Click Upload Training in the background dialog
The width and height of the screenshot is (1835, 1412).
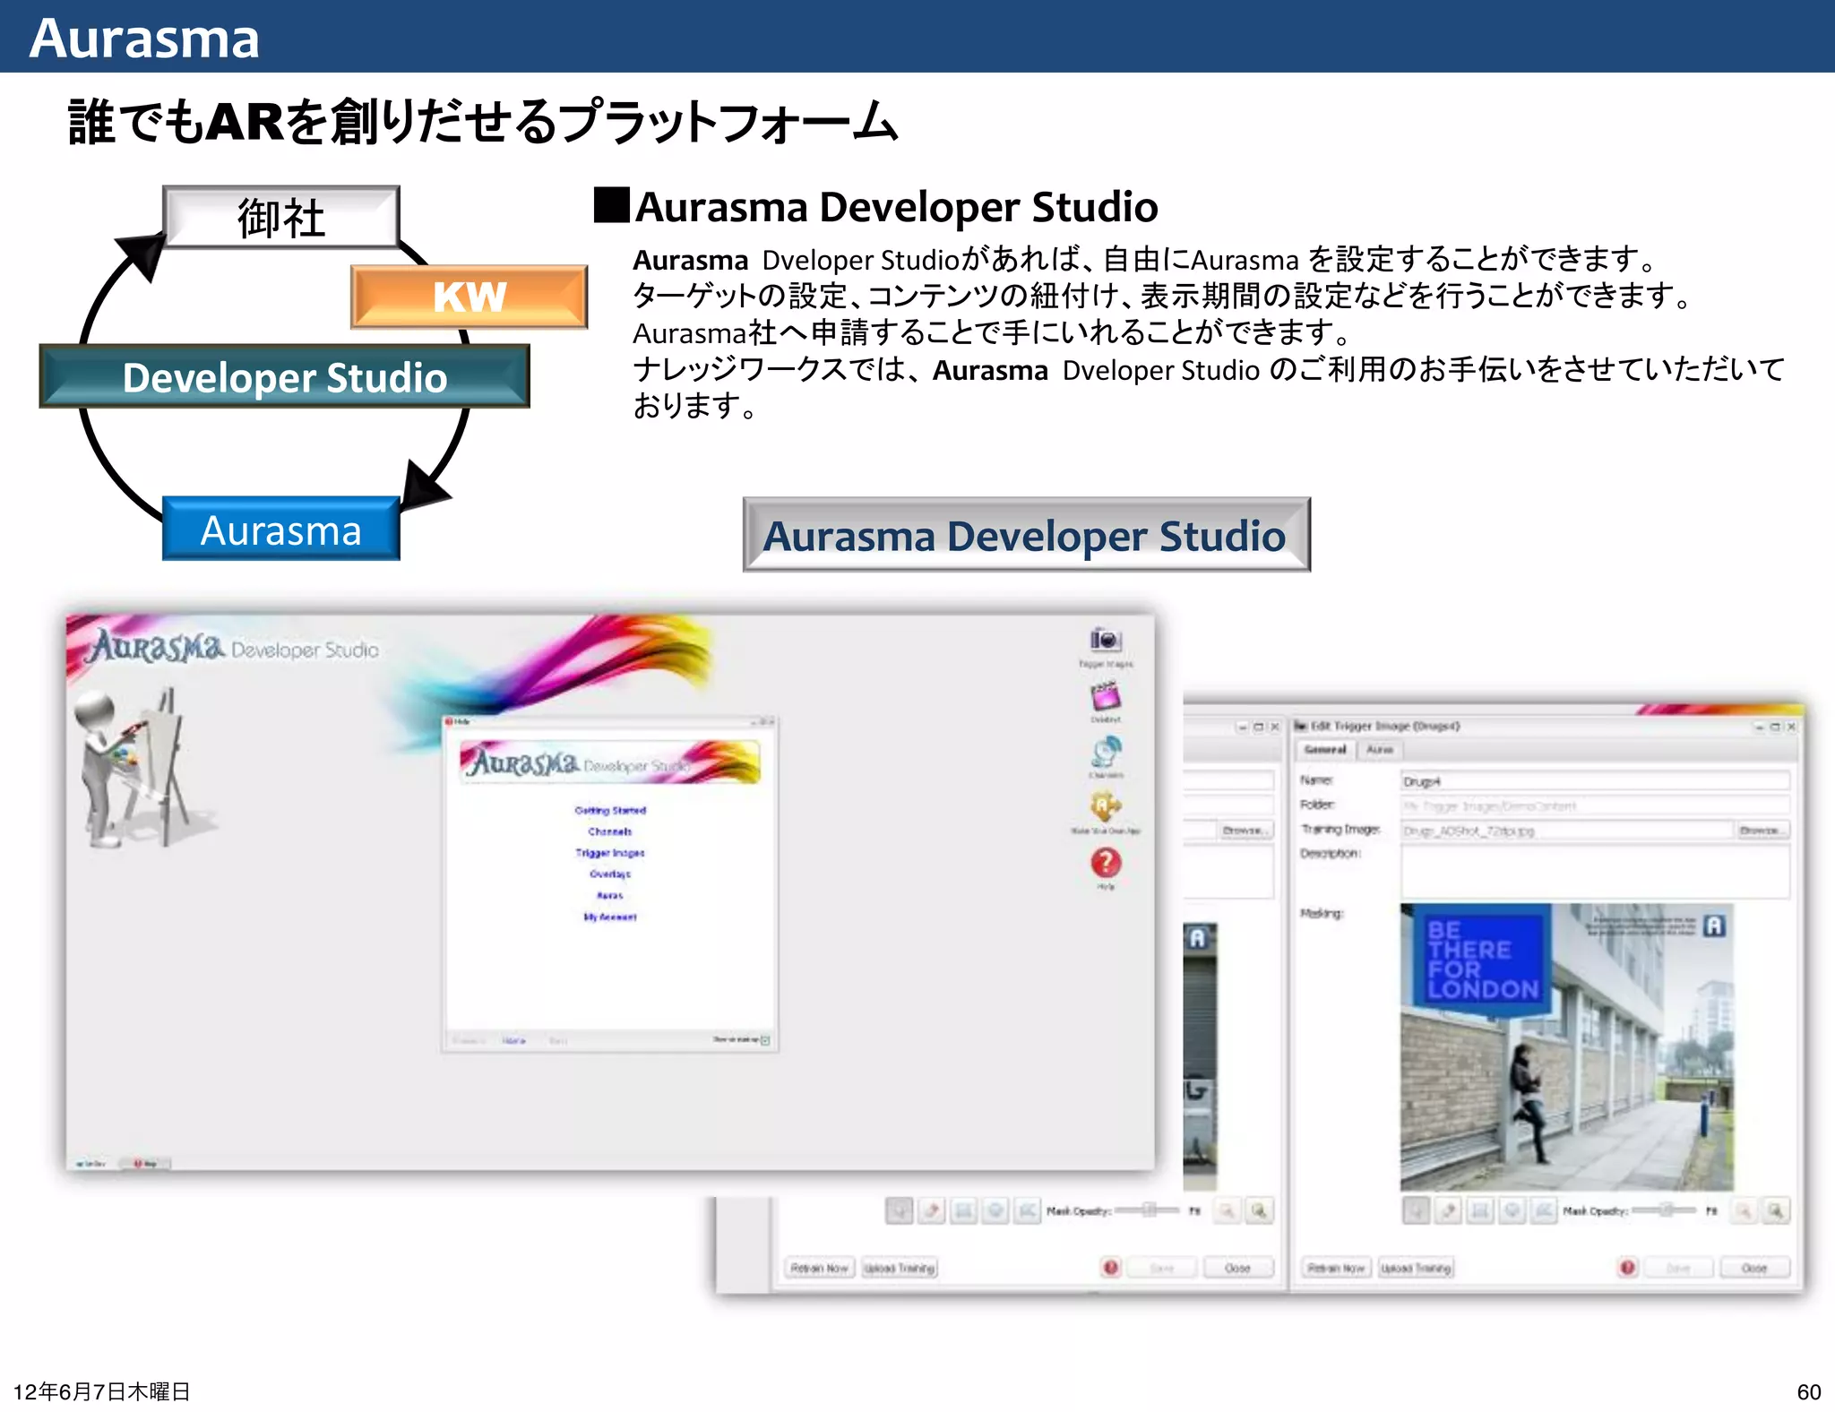(900, 1268)
